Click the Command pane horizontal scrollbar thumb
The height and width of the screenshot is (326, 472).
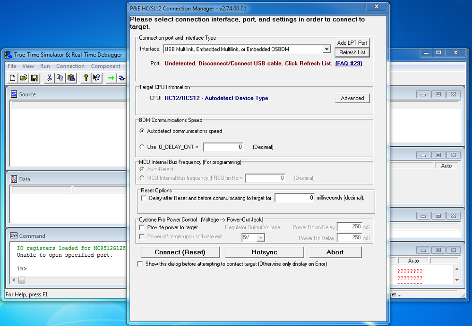click(22, 280)
